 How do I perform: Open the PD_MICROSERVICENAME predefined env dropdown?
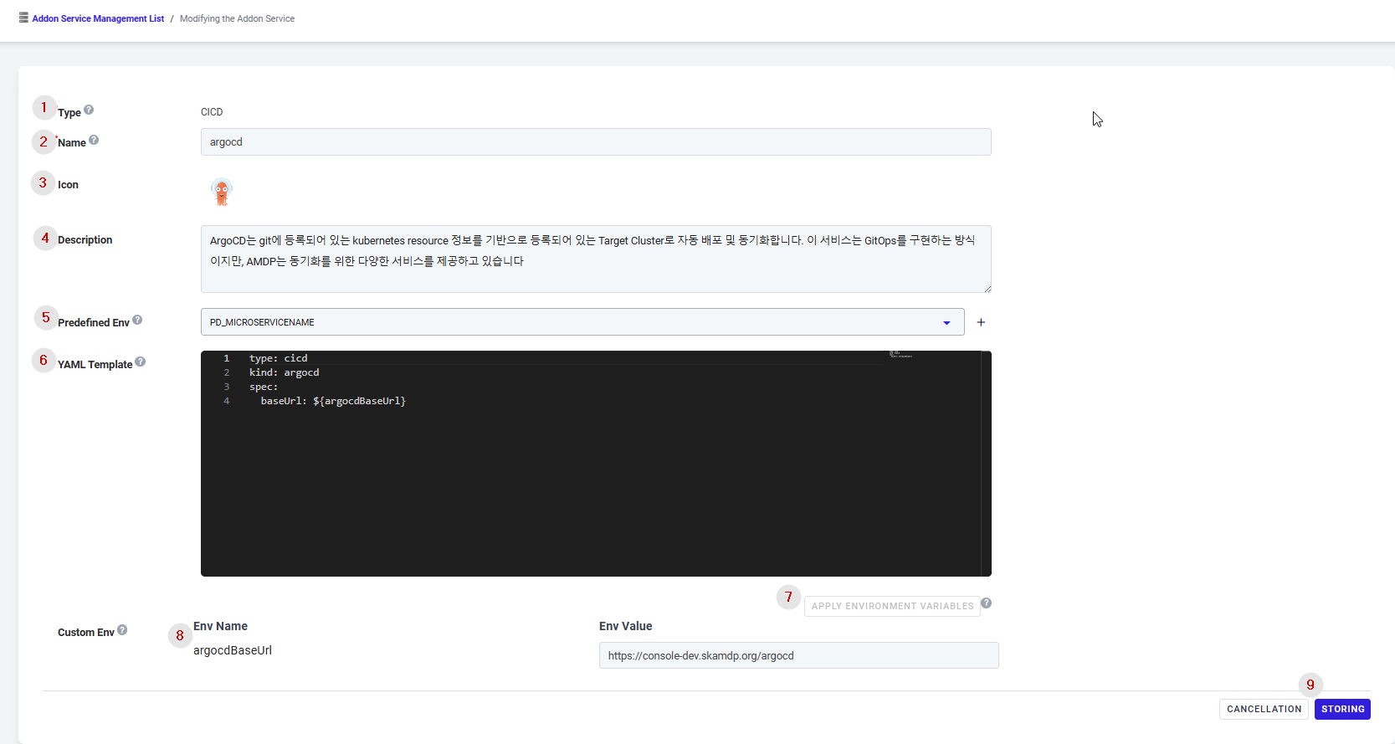click(582, 322)
